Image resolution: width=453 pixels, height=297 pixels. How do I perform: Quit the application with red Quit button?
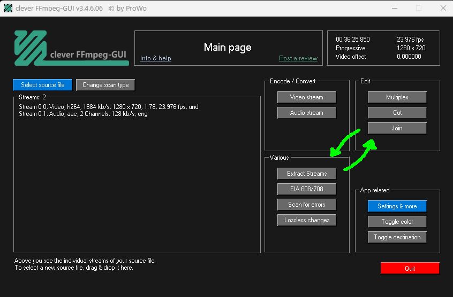pos(410,269)
